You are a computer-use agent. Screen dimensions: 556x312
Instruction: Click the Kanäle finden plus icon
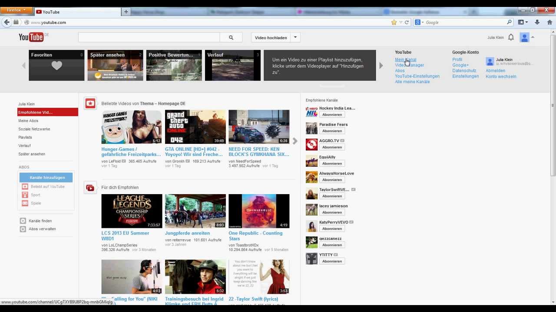point(23,221)
